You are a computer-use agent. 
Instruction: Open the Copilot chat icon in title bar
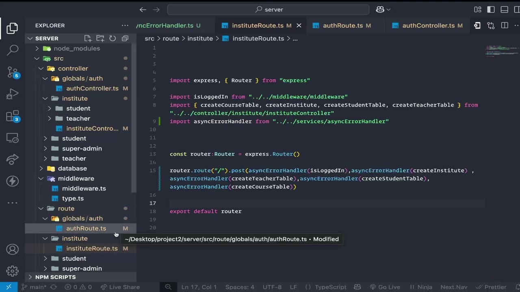point(380,9)
